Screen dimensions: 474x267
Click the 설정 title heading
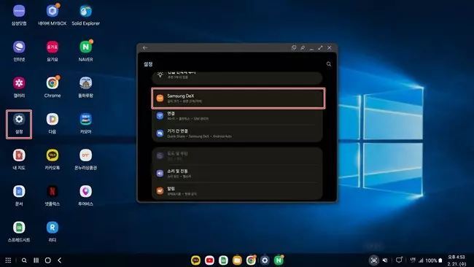148,64
